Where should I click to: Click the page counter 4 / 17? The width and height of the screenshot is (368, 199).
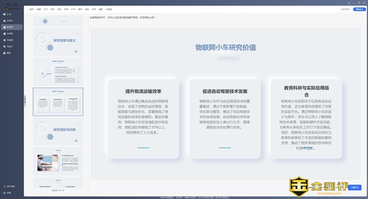click(x=58, y=190)
